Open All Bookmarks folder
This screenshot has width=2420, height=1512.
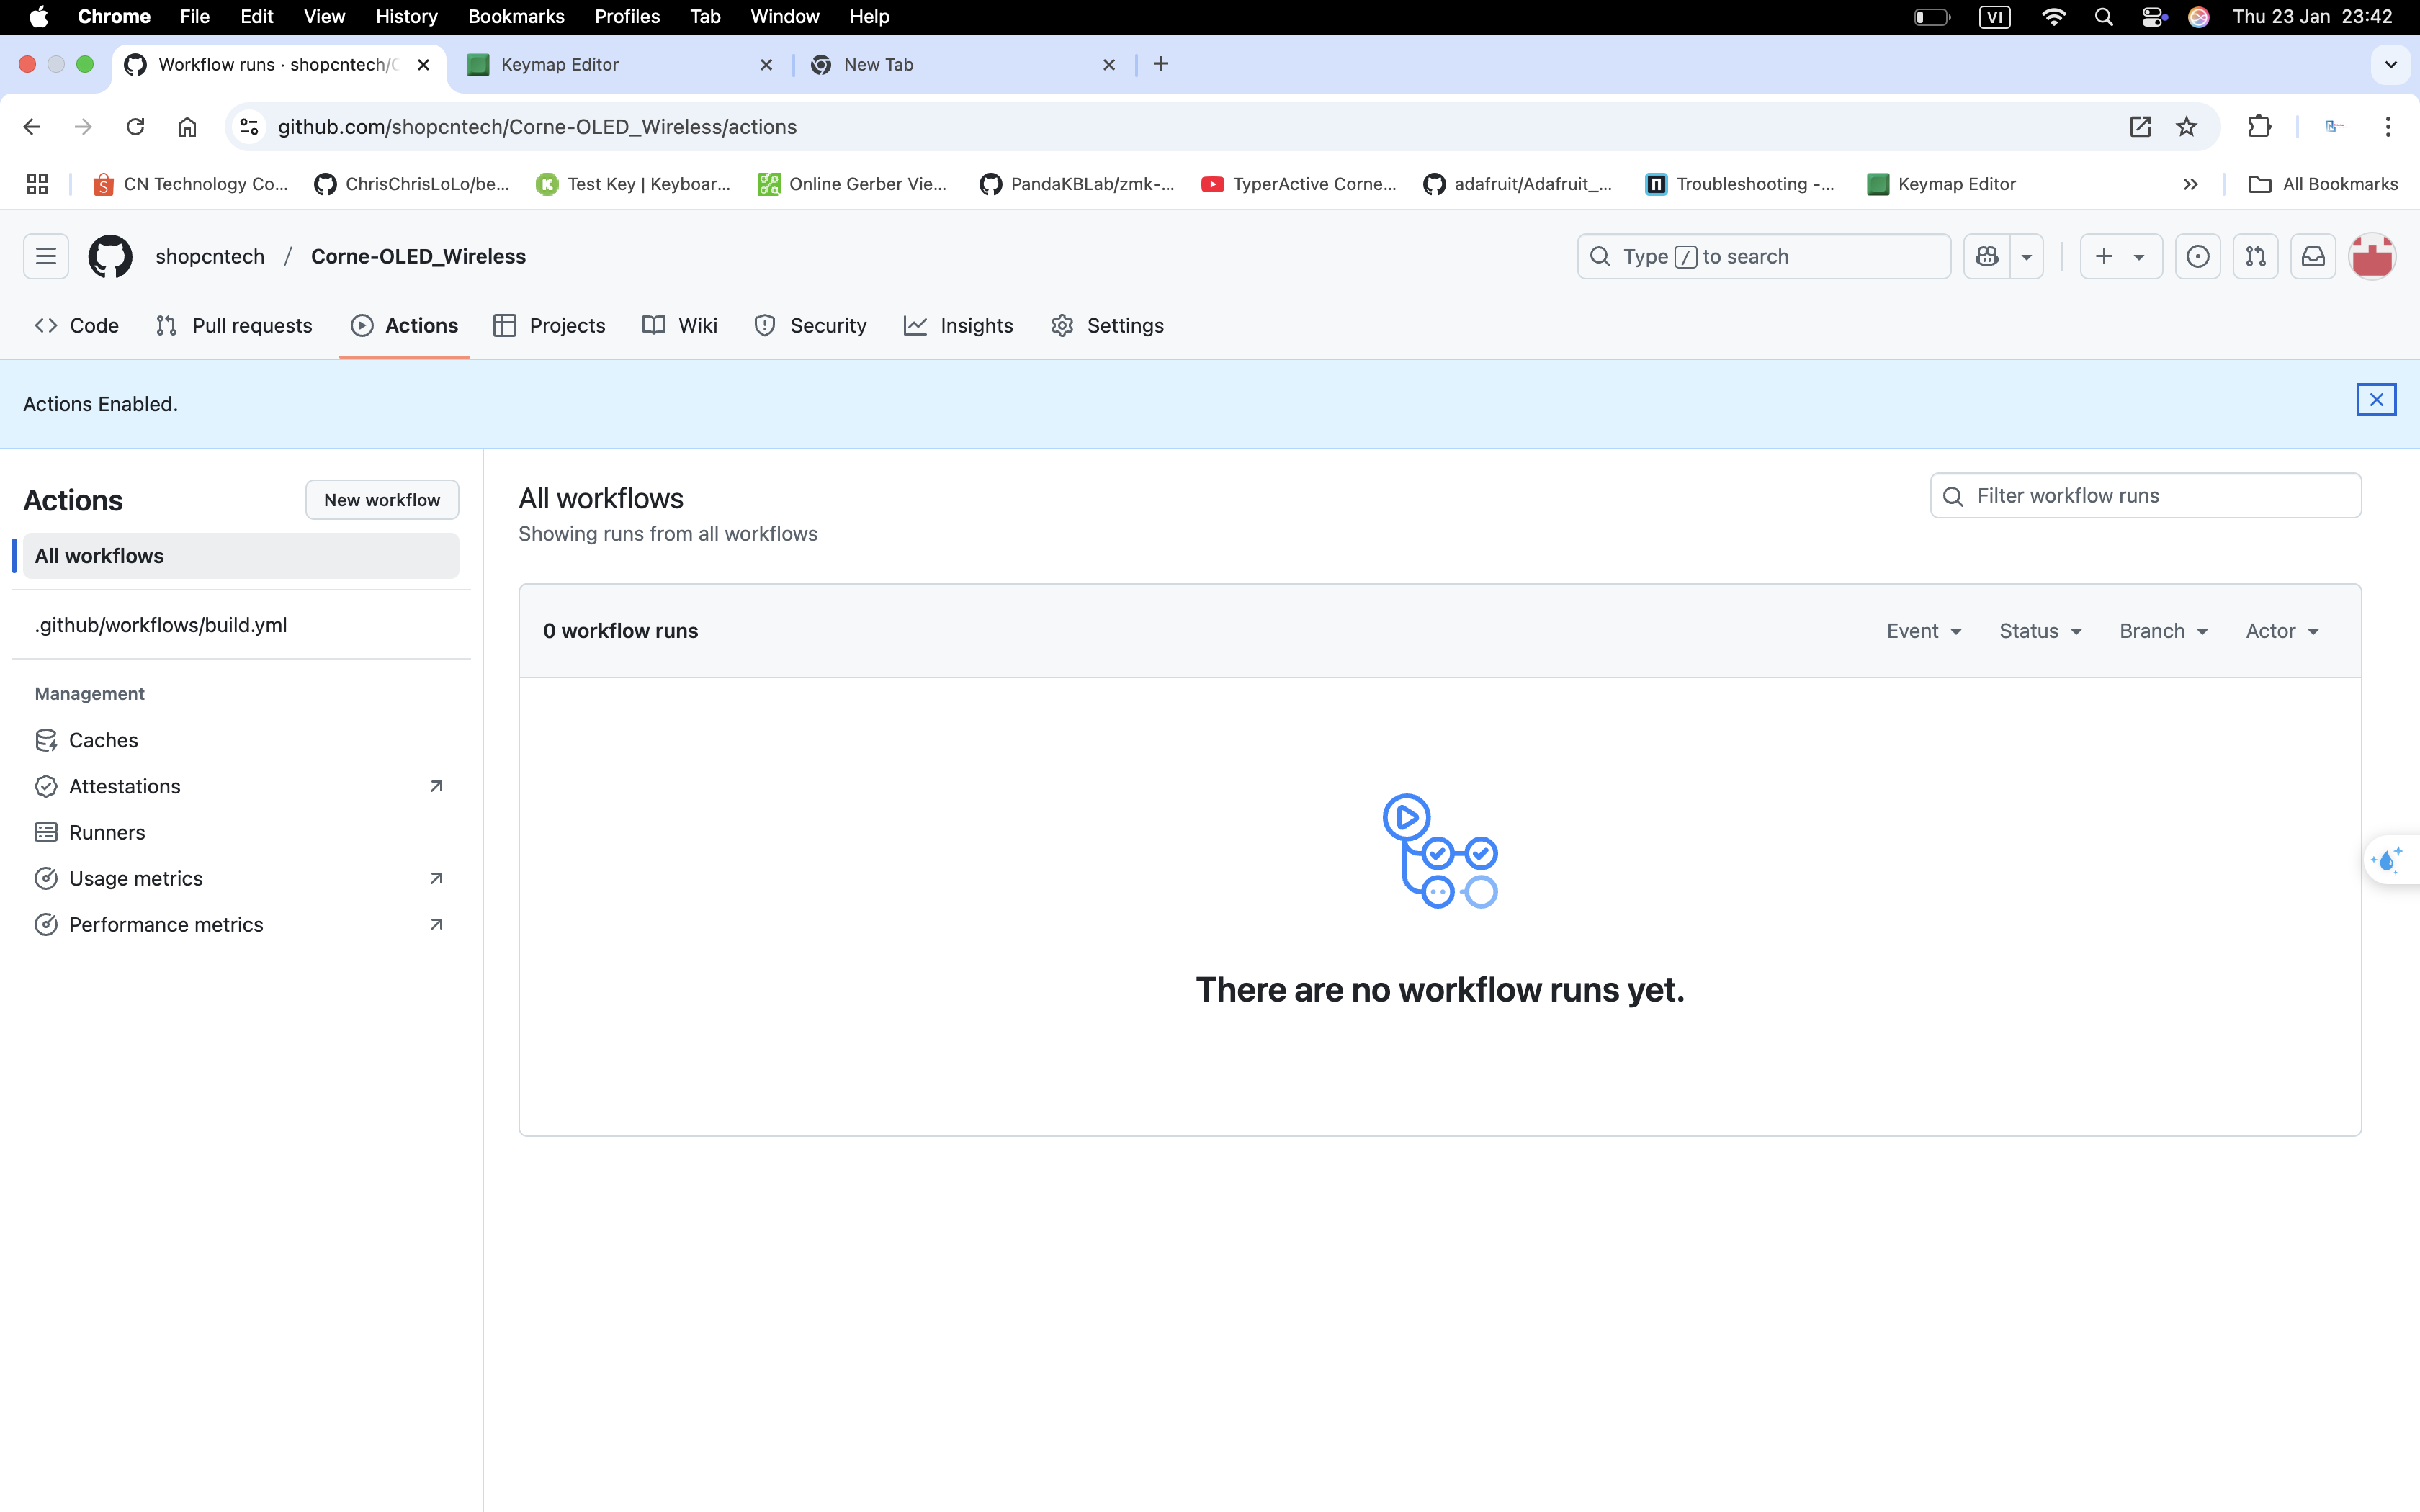tap(2323, 184)
